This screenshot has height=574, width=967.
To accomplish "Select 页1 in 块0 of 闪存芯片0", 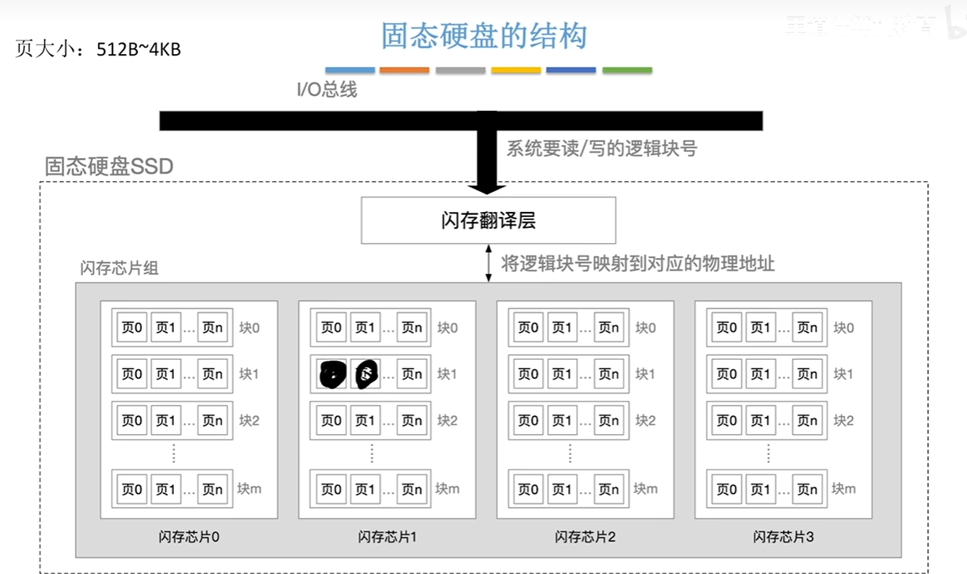I will click(x=165, y=328).
